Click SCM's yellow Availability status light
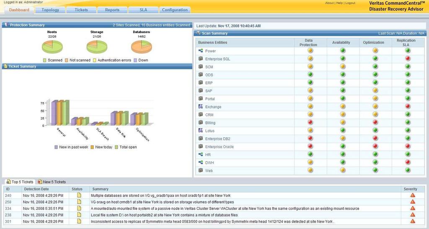This screenshot has height=229, width=429. (x=343, y=66)
